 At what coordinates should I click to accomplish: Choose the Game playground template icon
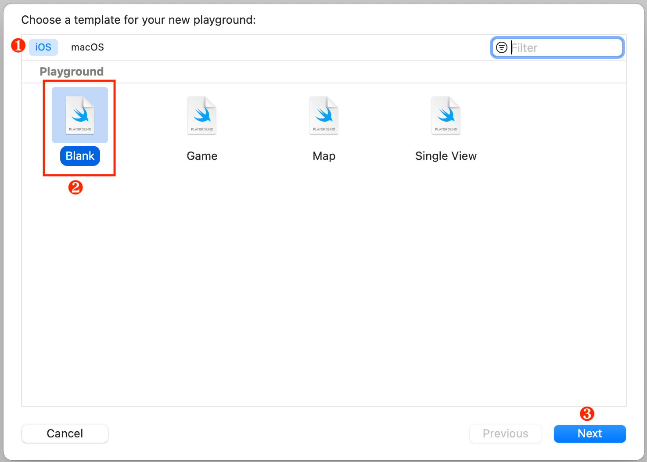pyautogui.click(x=202, y=115)
